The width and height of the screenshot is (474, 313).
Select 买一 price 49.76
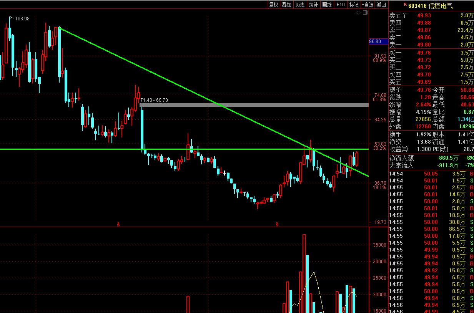coord(424,53)
